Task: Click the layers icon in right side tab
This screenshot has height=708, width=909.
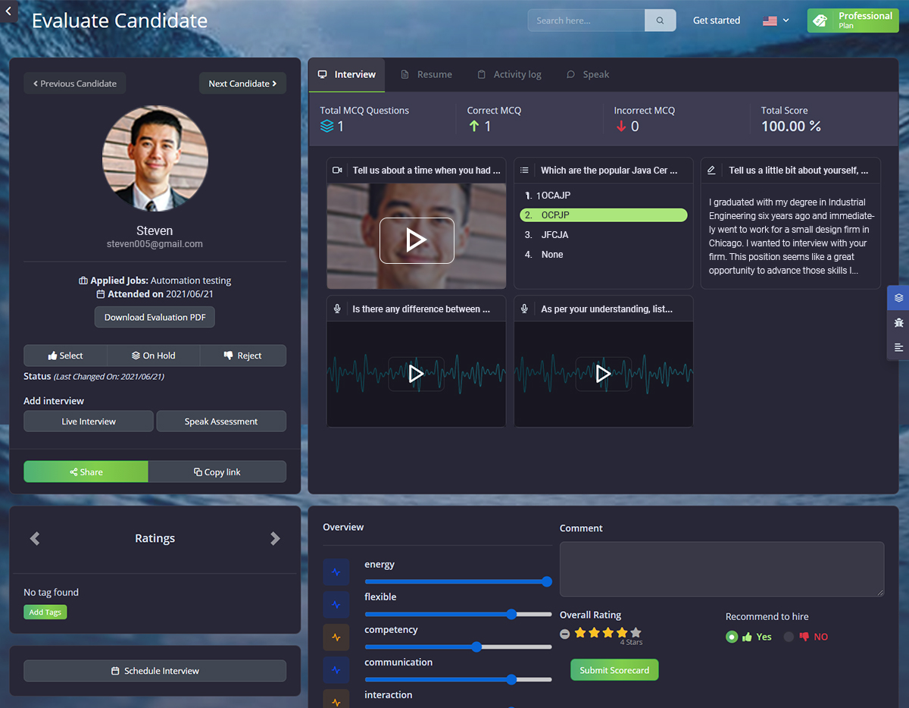Action: pyautogui.click(x=898, y=298)
